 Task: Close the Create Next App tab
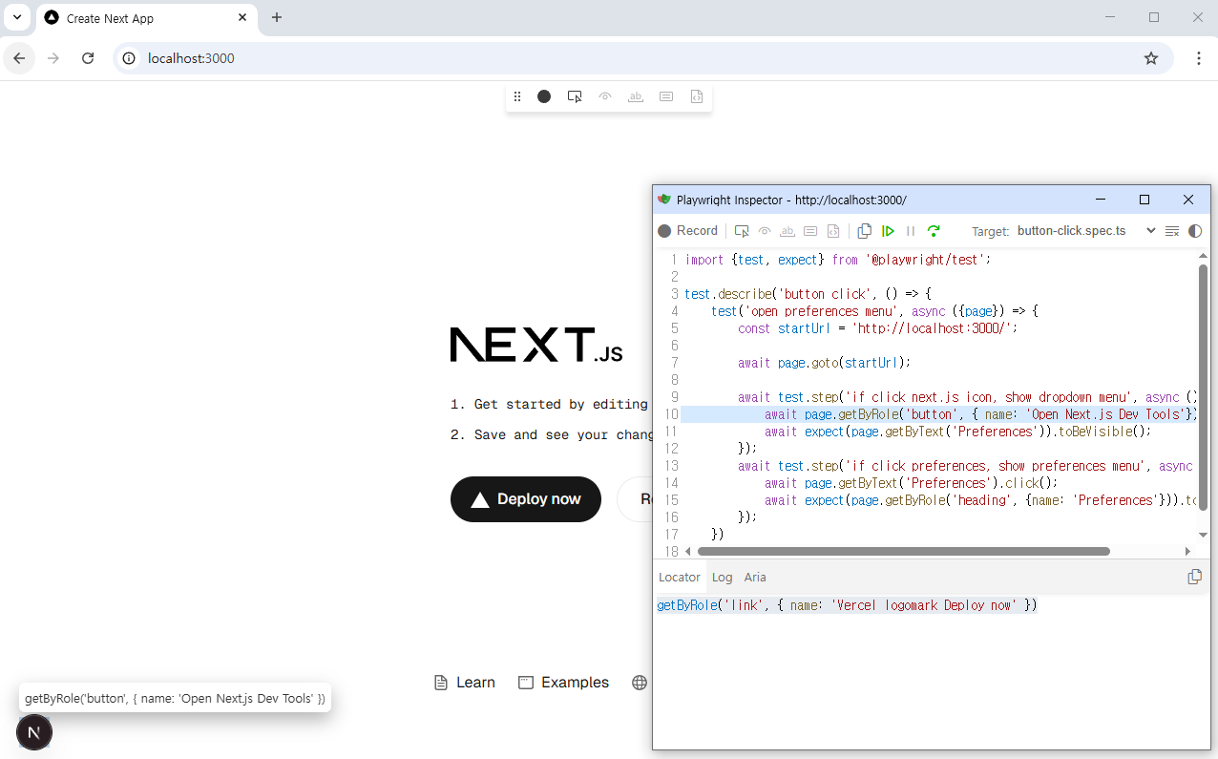[242, 17]
